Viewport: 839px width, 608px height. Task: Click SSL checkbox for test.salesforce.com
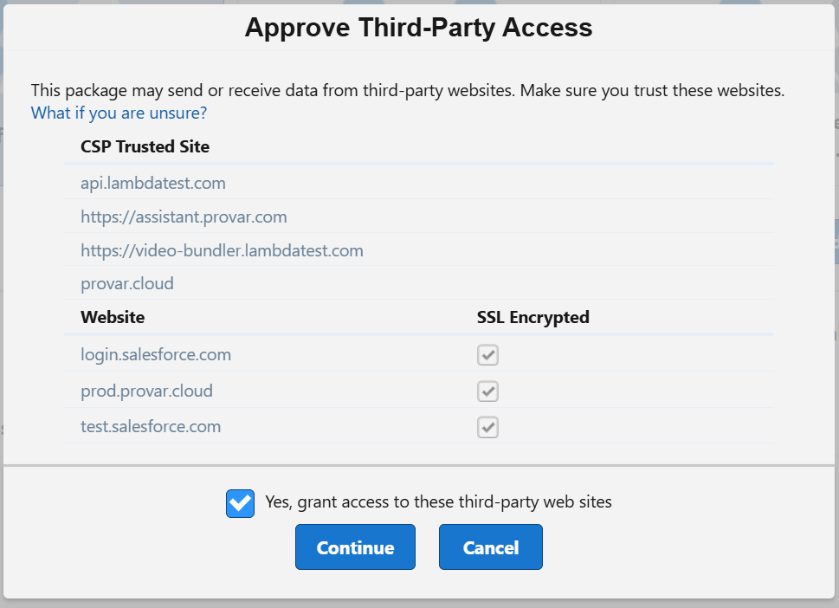[488, 427]
